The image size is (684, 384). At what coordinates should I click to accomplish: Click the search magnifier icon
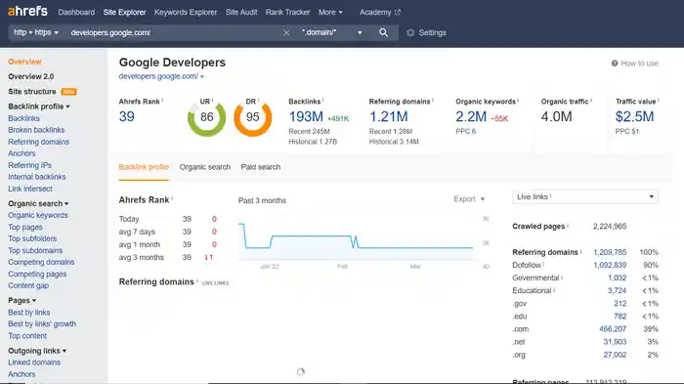(x=383, y=32)
